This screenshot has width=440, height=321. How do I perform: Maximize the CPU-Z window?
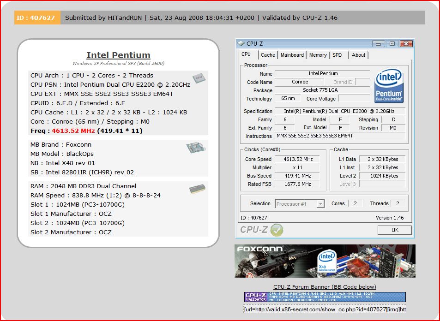click(x=392, y=44)
